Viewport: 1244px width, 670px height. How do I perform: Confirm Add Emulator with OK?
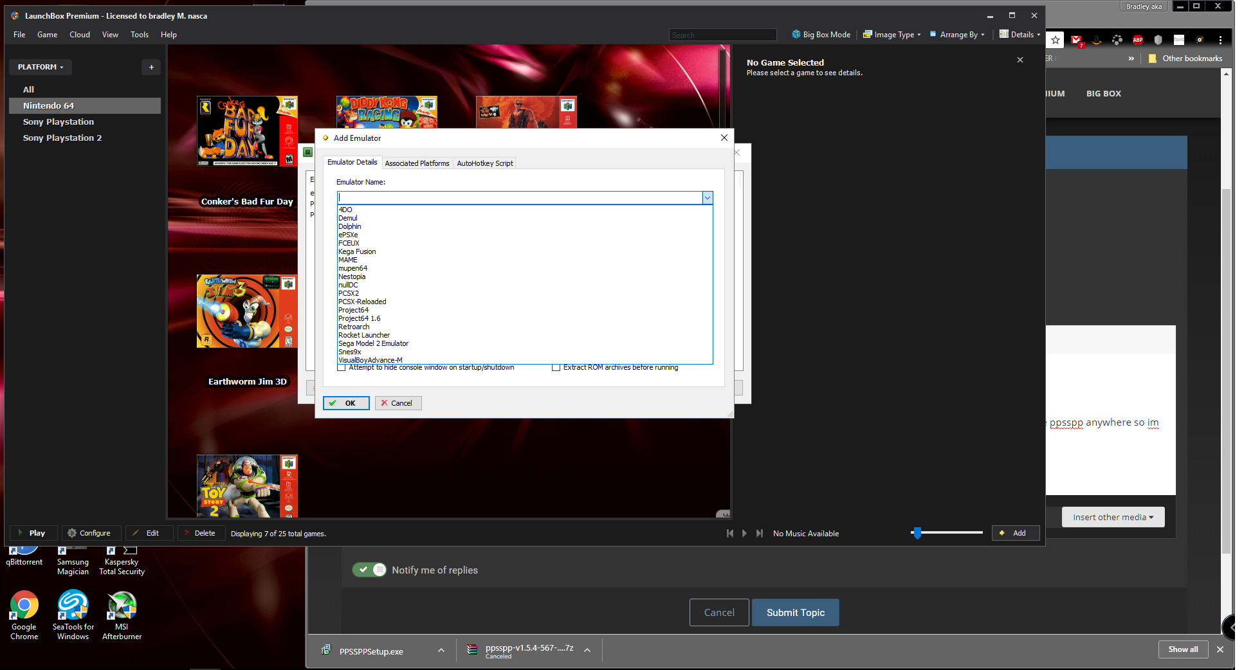346,403
